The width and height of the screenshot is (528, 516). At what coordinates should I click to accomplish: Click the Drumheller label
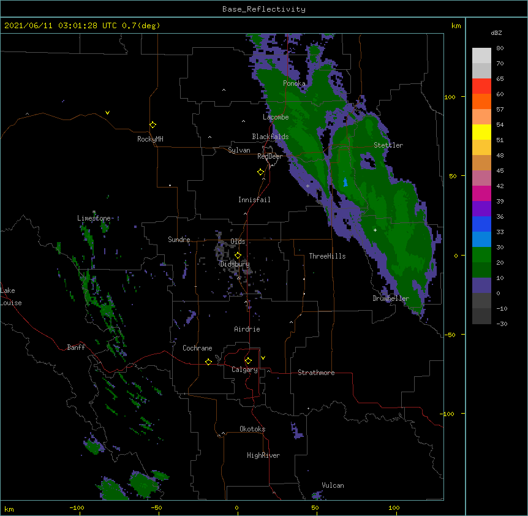[x=391, y=298]
